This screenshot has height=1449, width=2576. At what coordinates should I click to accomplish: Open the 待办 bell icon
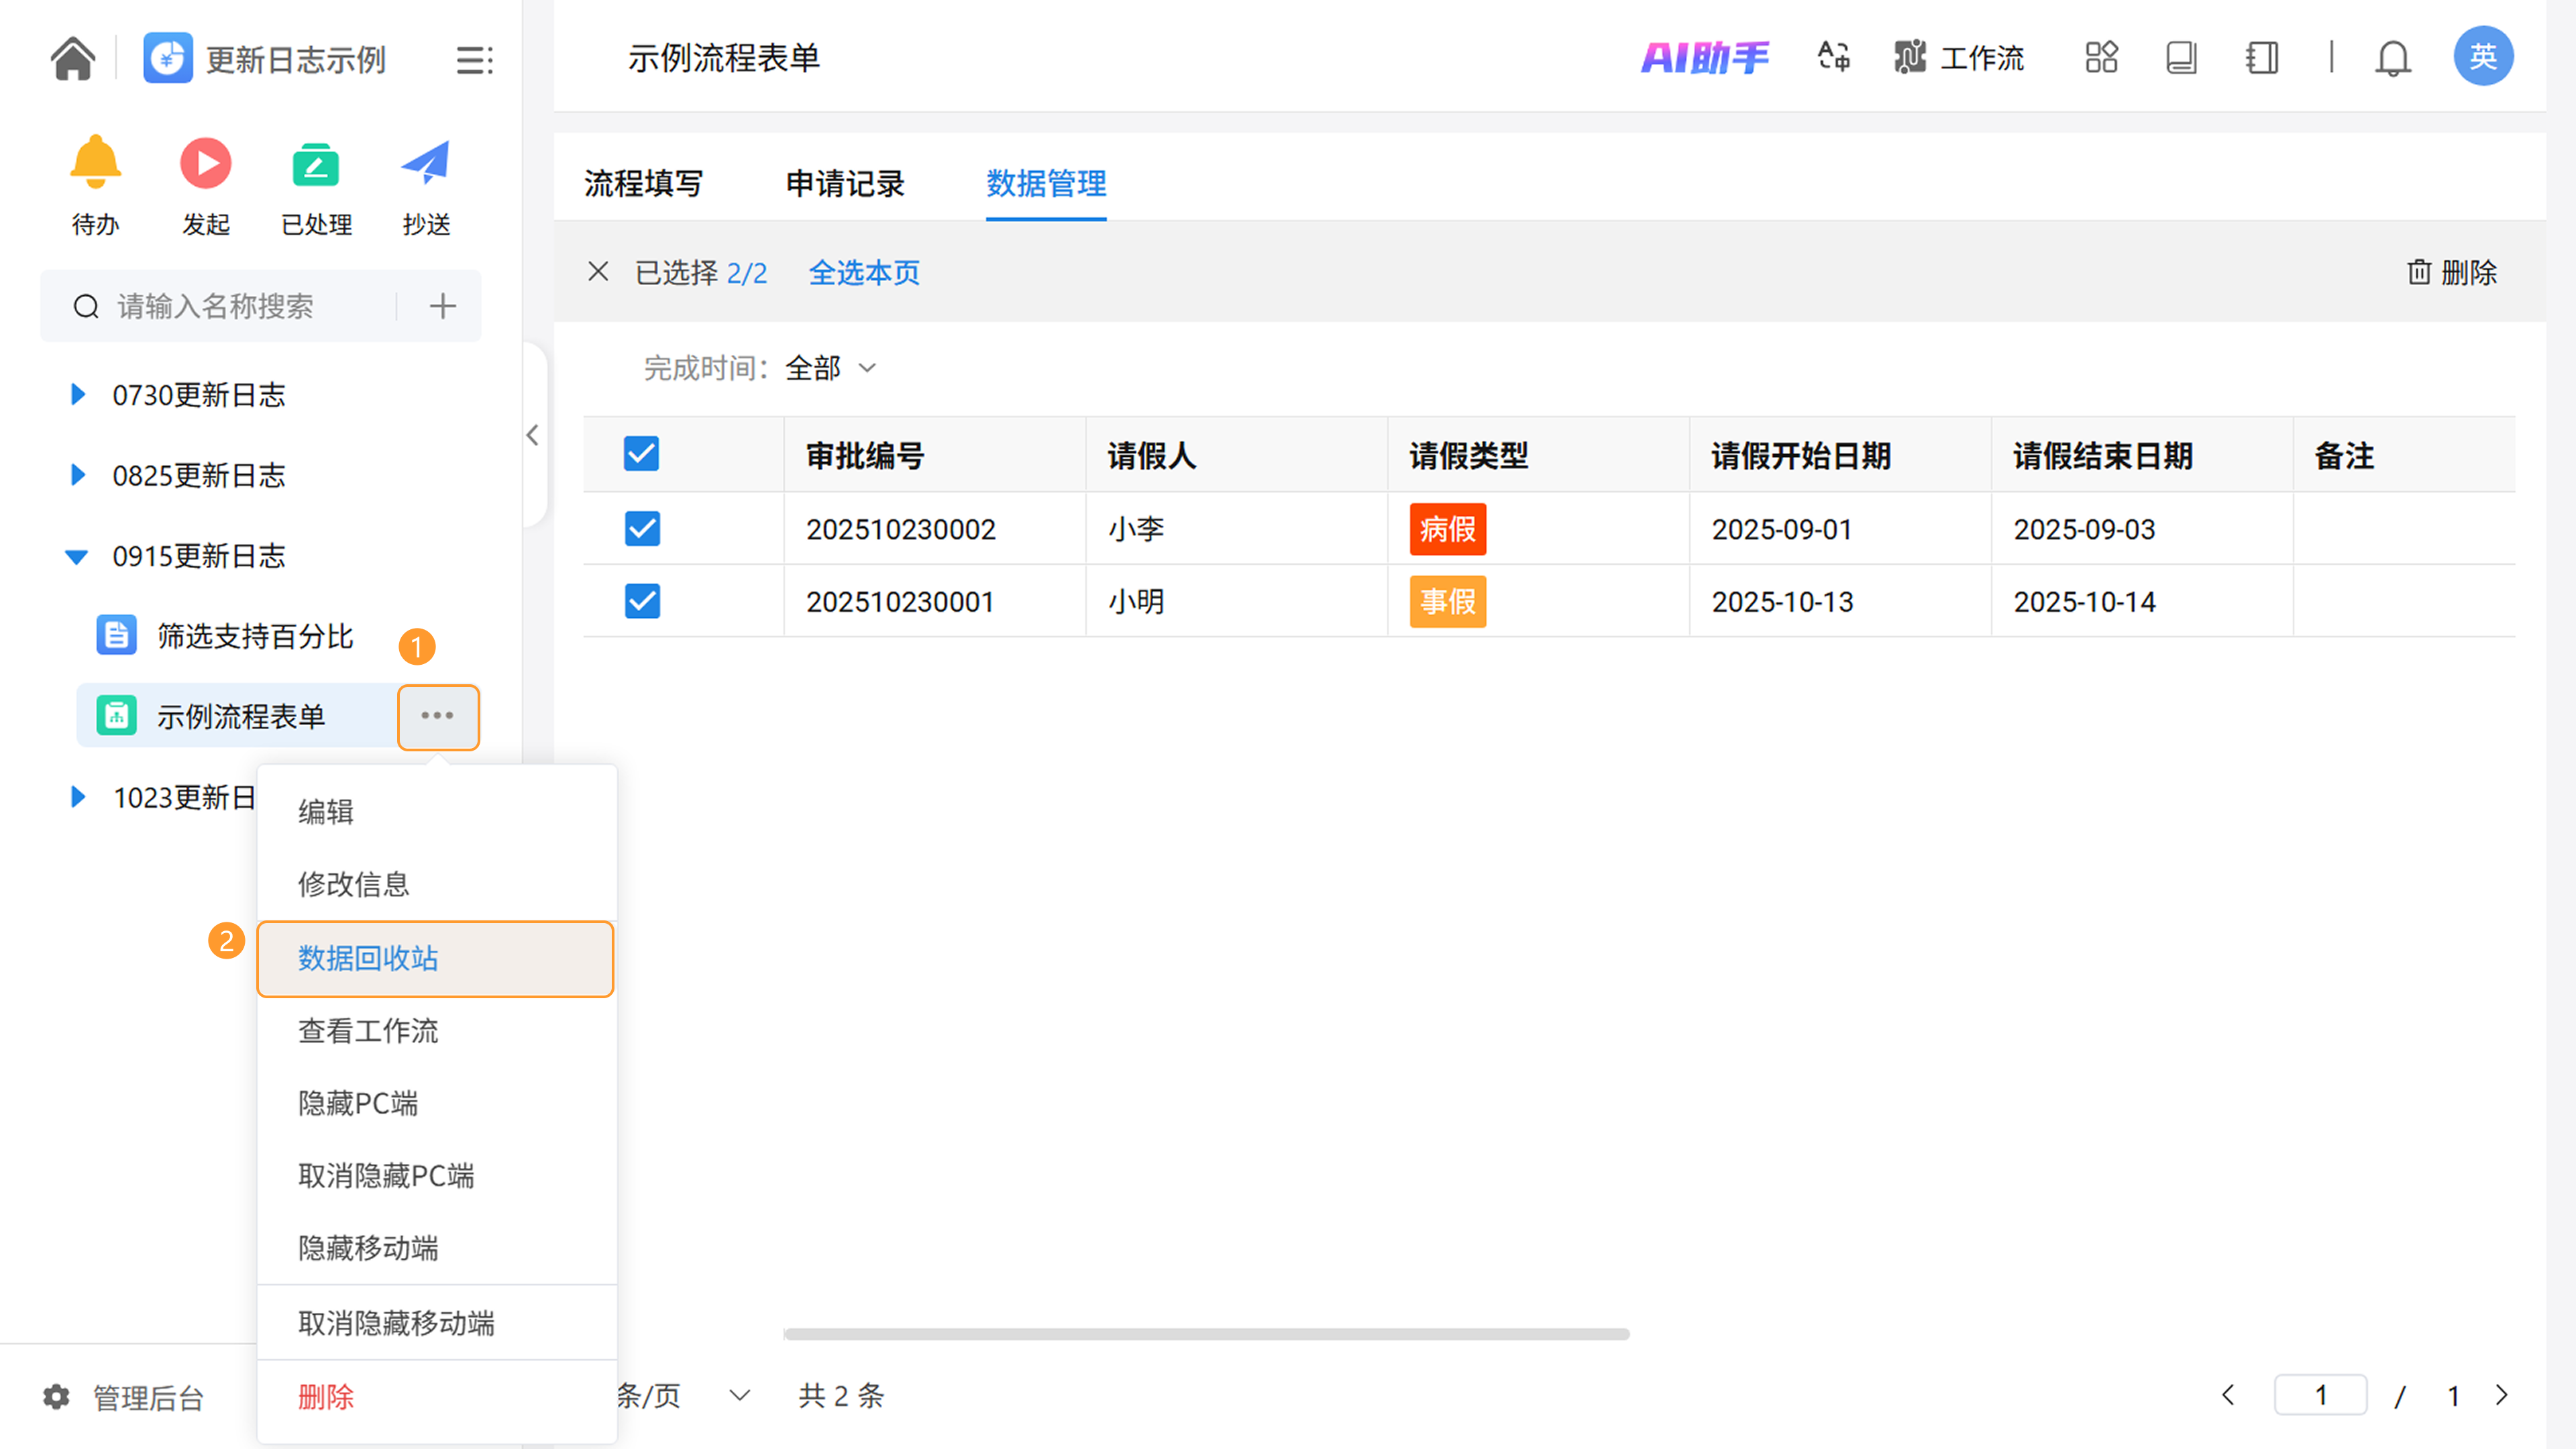(95, 163)
